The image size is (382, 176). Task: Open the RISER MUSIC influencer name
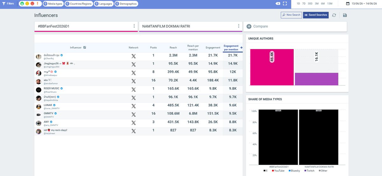click(x=52, y=88)
